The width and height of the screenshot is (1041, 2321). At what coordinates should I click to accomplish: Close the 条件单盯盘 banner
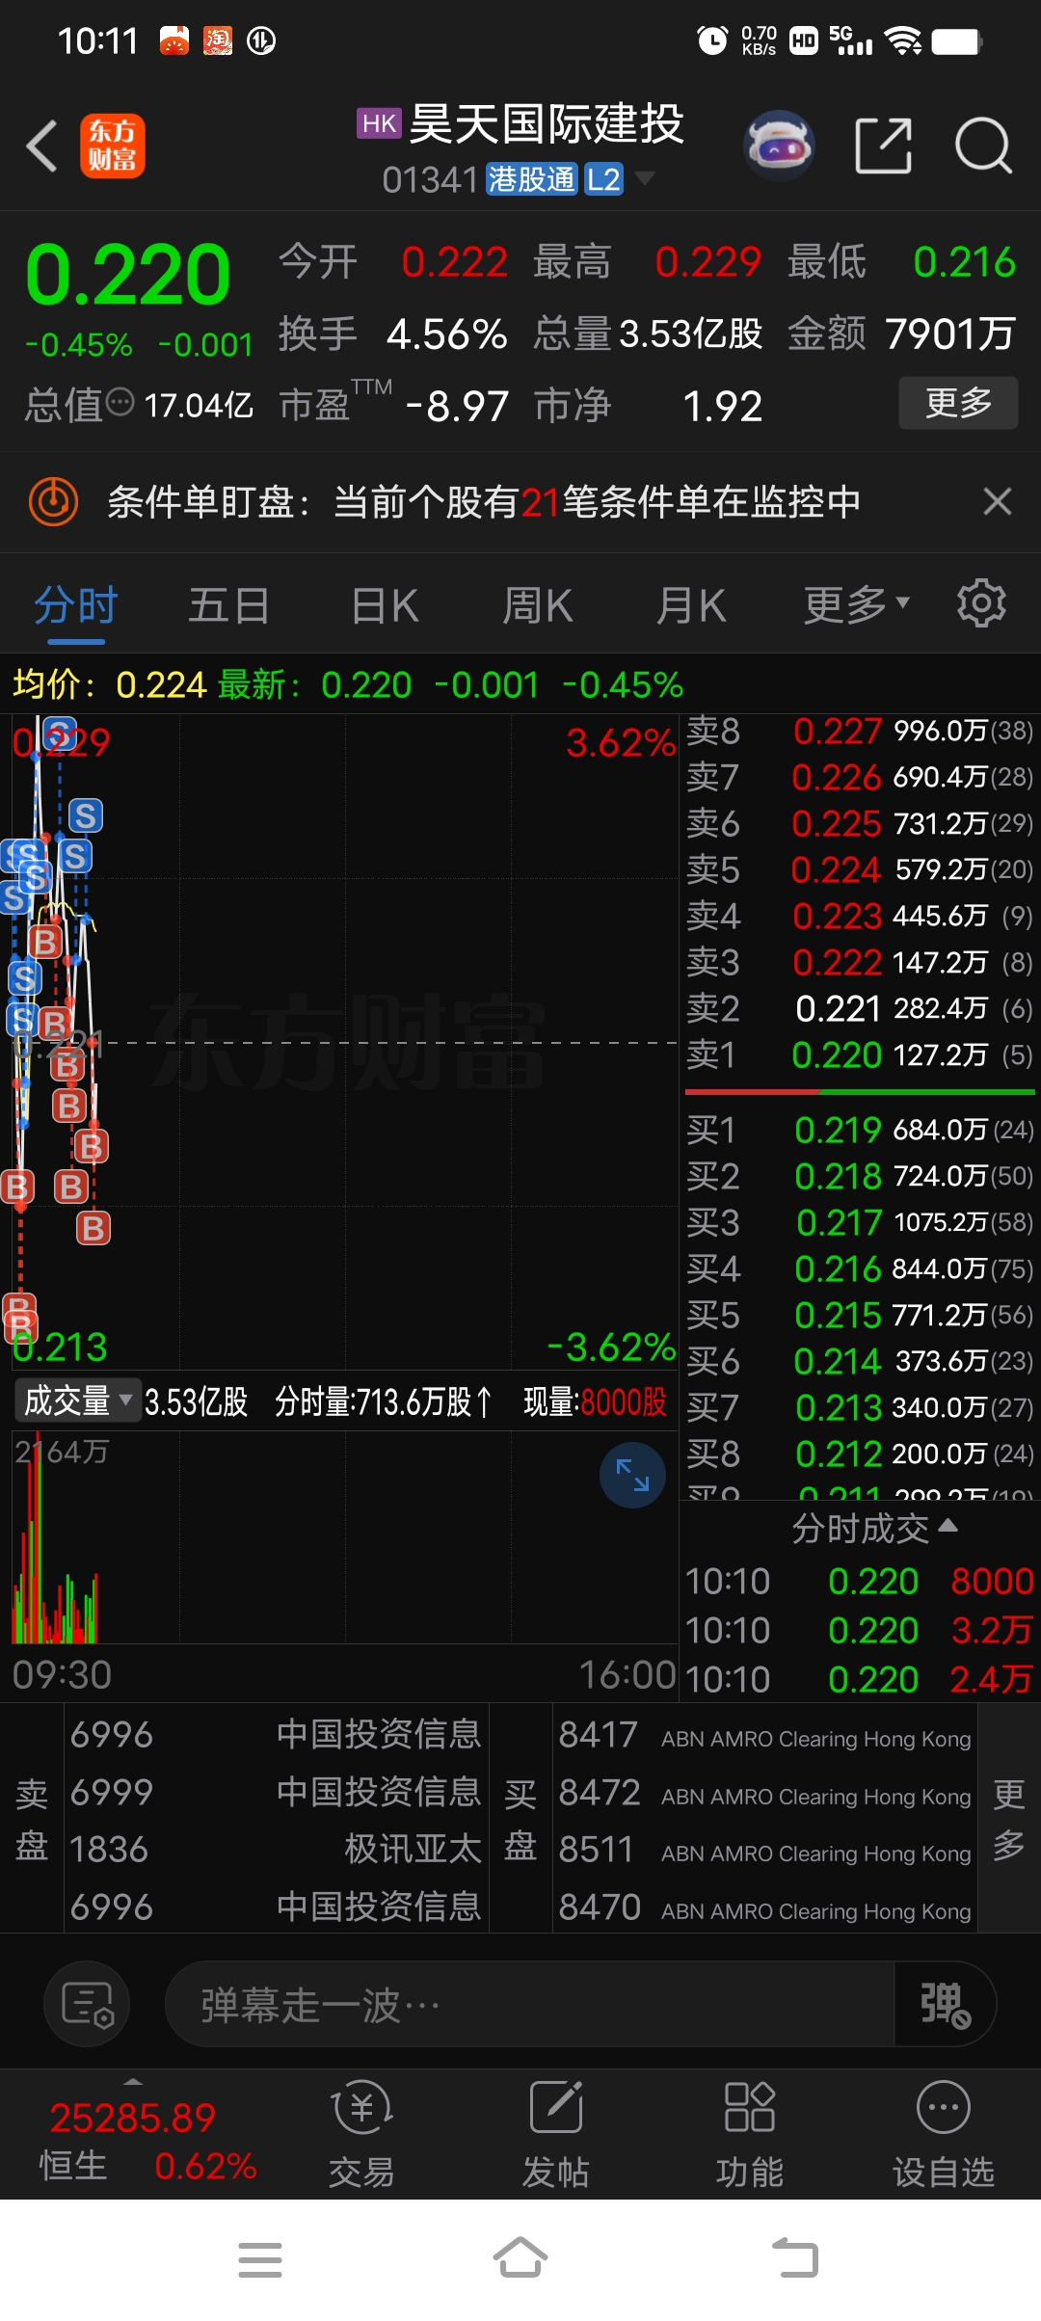point(997,501)
